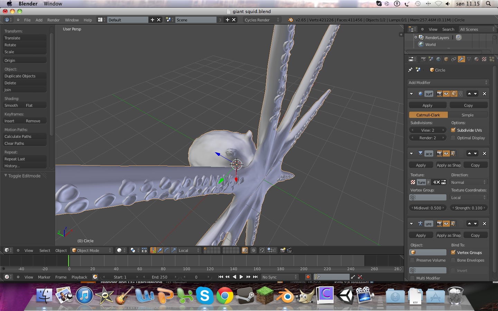
Task: Play the animation forward
Action: click(241, 277)
